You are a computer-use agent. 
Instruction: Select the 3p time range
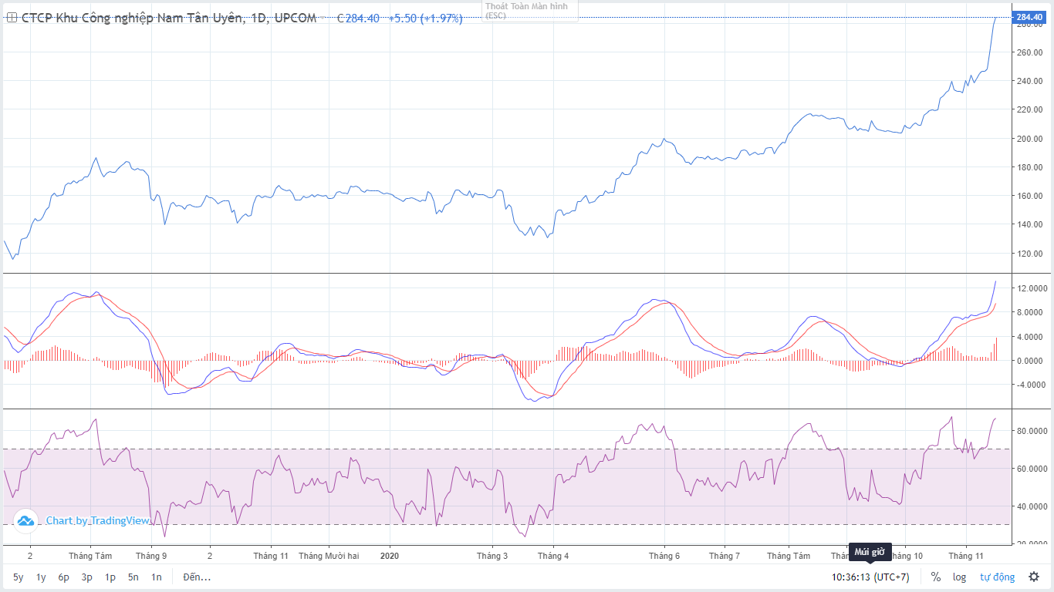tap(86, 577)
